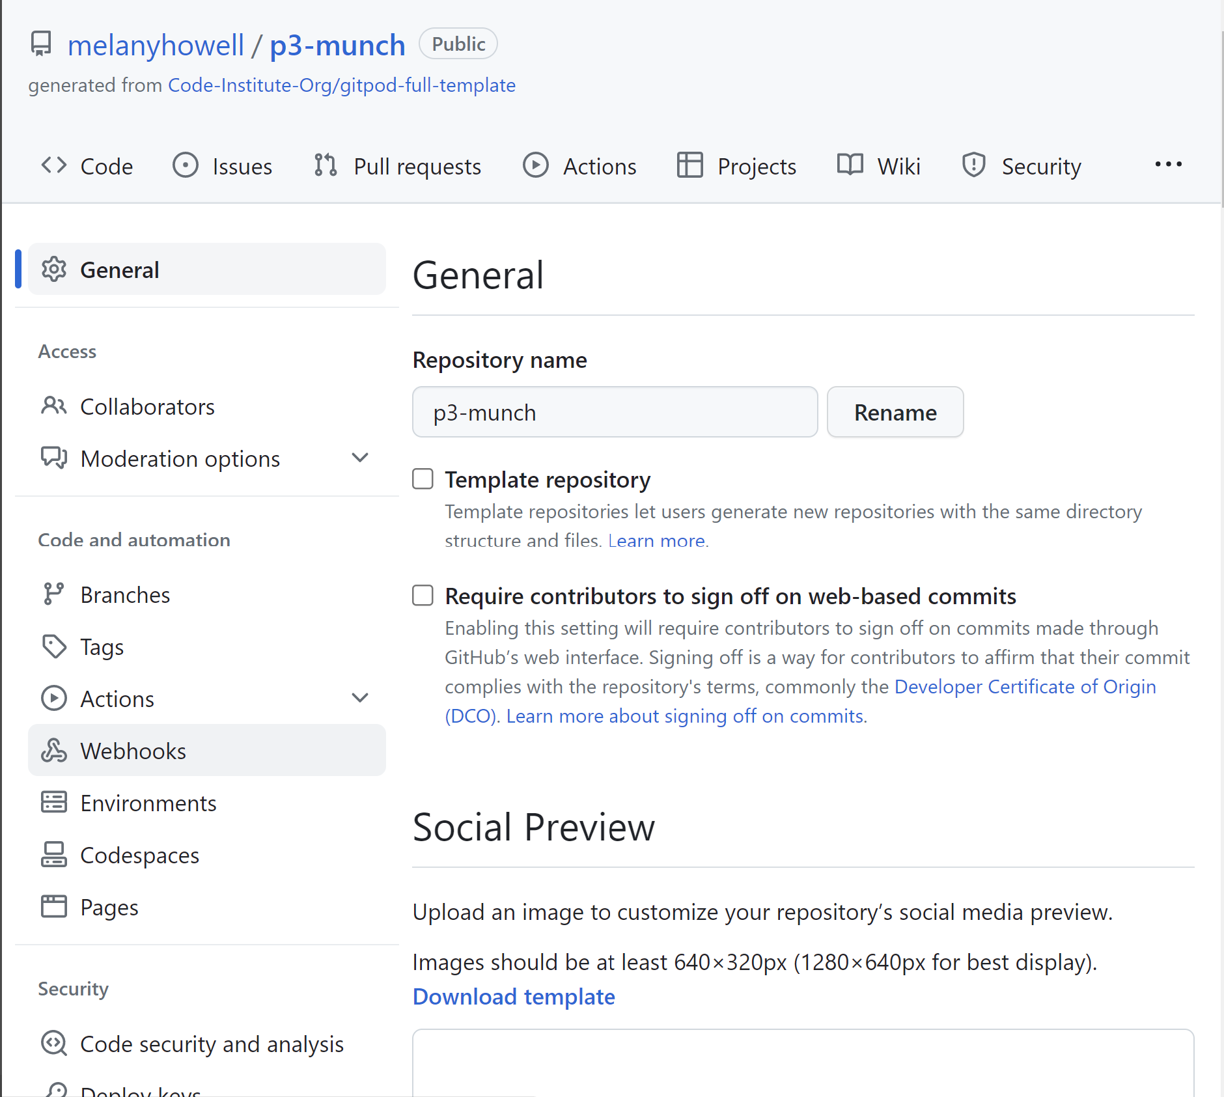Open the Download template link
The width and height of the screenshot is (1224, 1097).
tap(514, 997)
